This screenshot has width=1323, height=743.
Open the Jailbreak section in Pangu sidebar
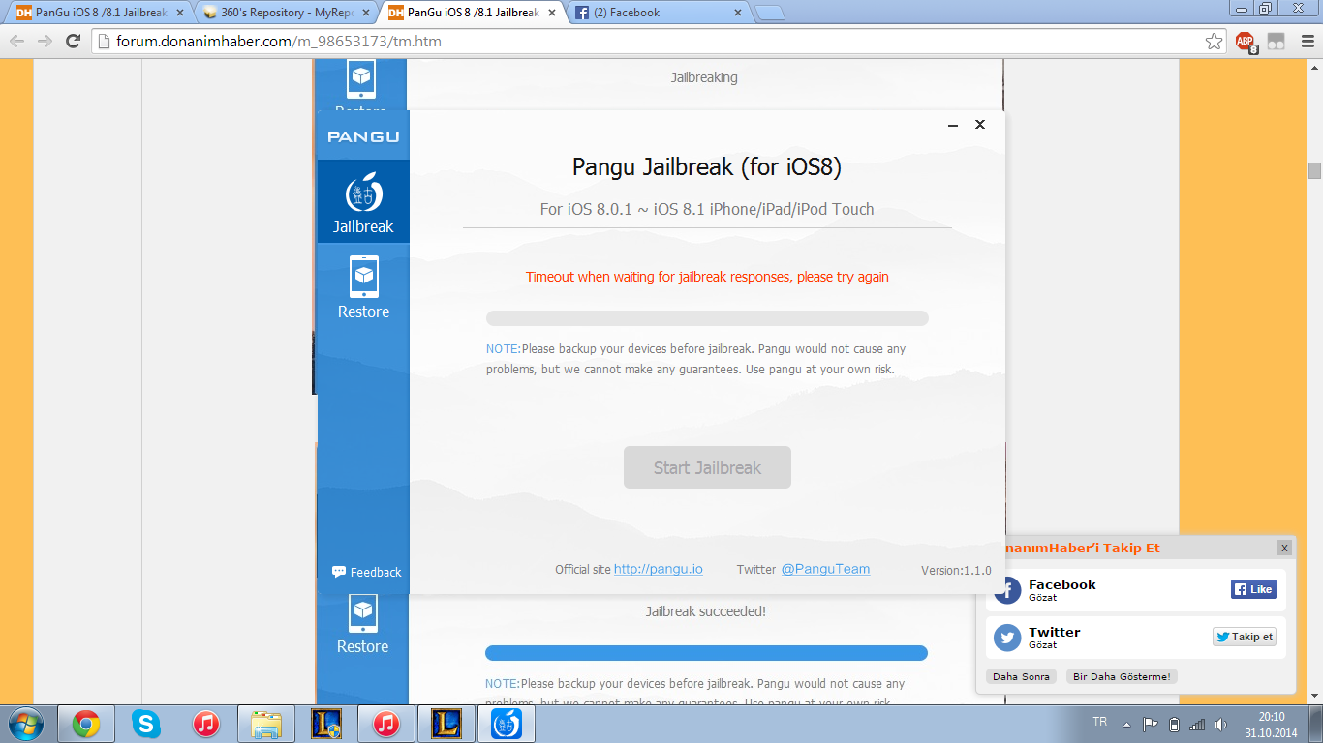[x=363, y=201]
